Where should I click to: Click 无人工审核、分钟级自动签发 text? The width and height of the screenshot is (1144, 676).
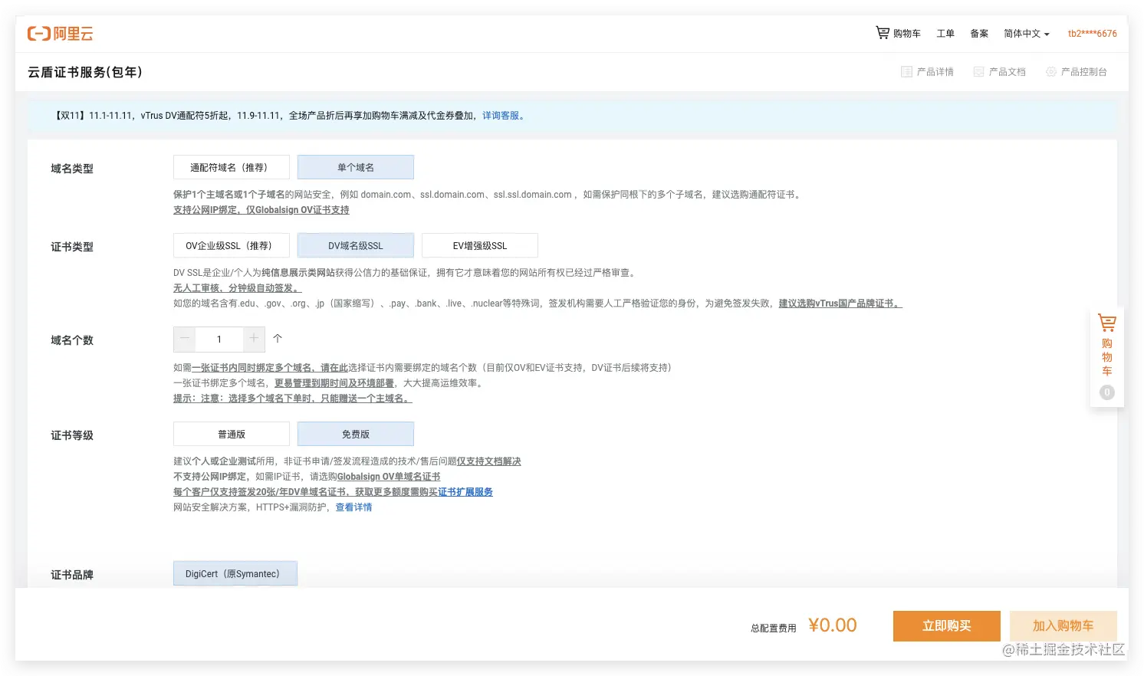(x=238, y=288)
